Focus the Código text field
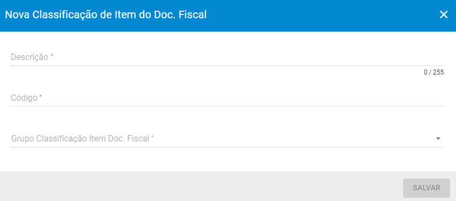Viewport: 456px width, 201px height. click(227, 98)
